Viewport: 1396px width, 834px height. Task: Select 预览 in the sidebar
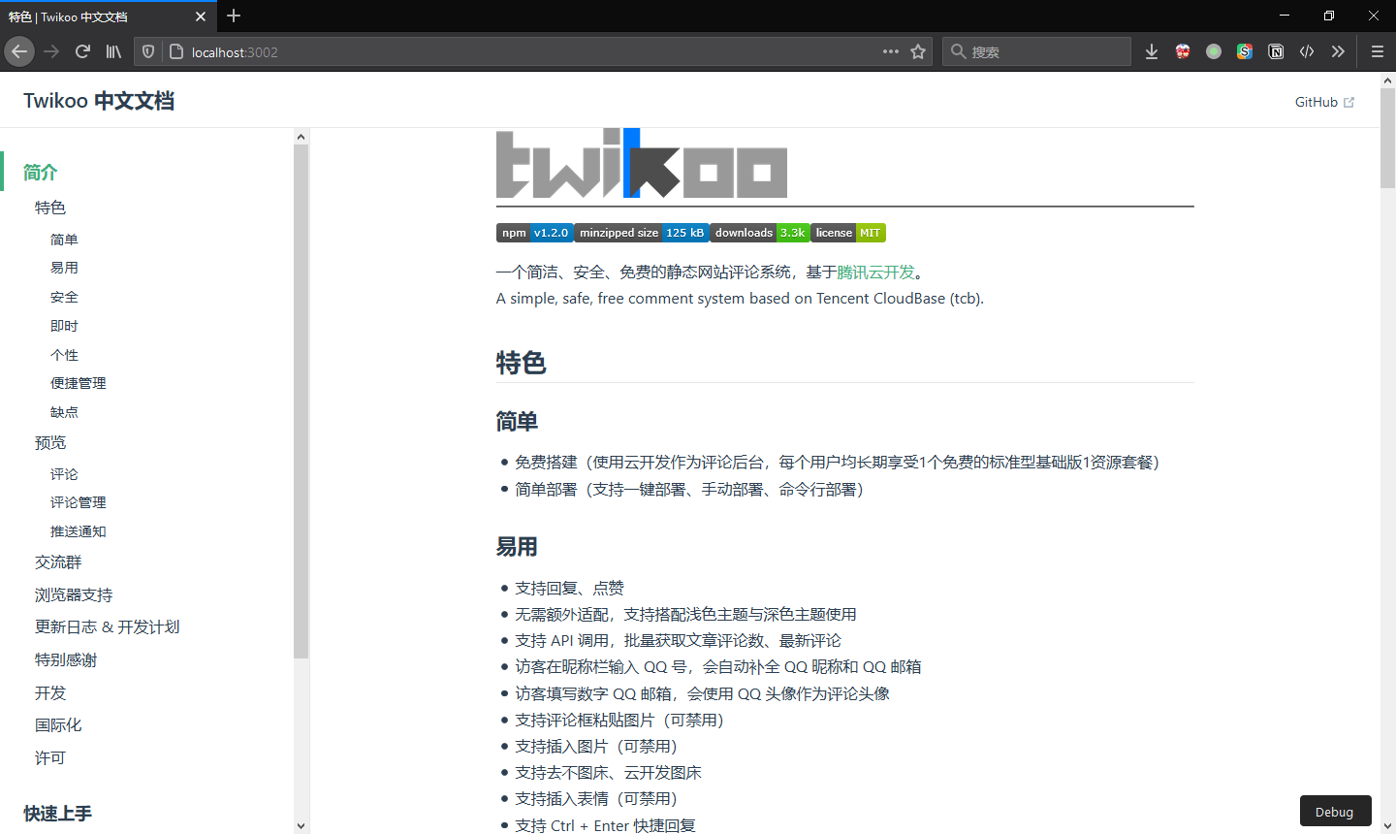click(50, 442)
